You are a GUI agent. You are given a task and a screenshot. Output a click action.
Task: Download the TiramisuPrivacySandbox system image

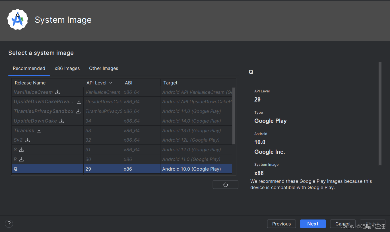[x=78, y=111]
